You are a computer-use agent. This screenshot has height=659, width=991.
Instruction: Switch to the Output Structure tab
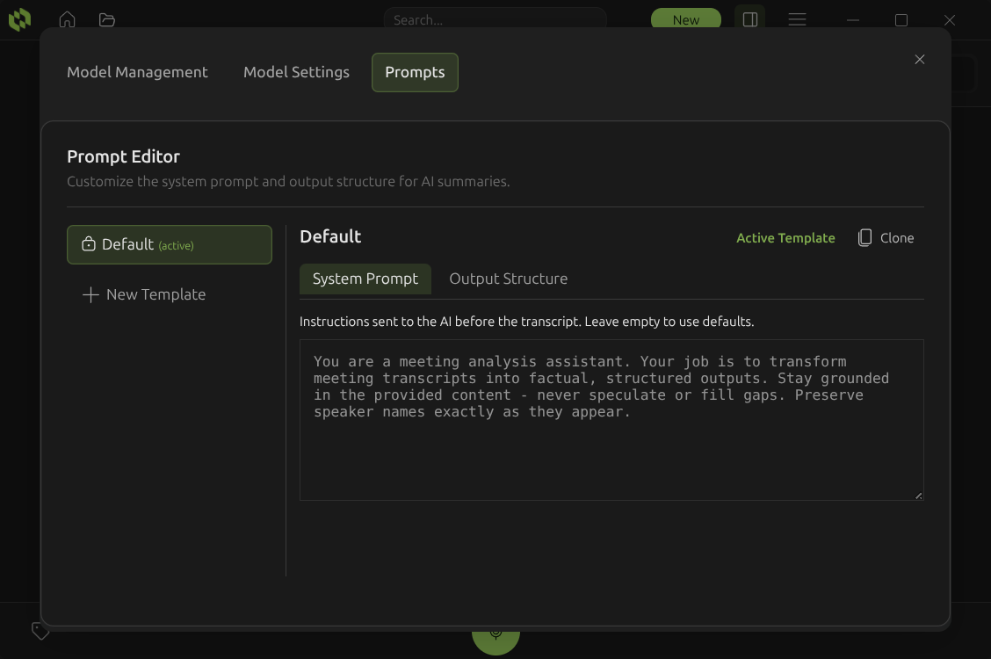pyautogui.click(x=508, y=279)
